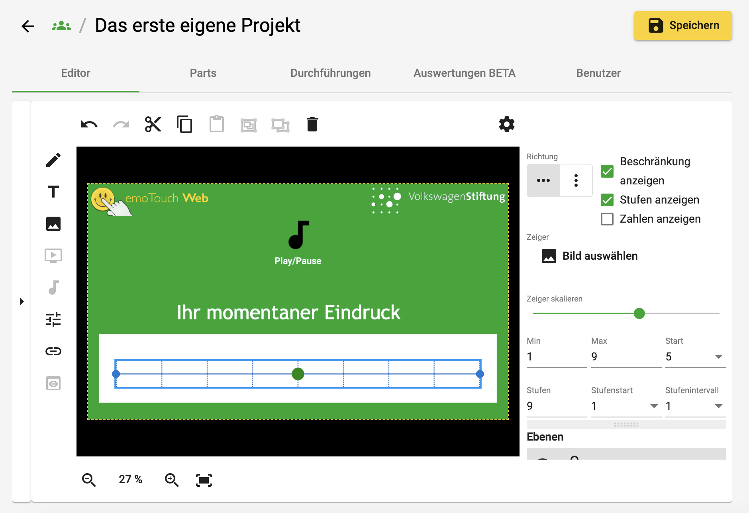Click the Ebenen section heading
The image size is (749, 513).
click(545, 437)
